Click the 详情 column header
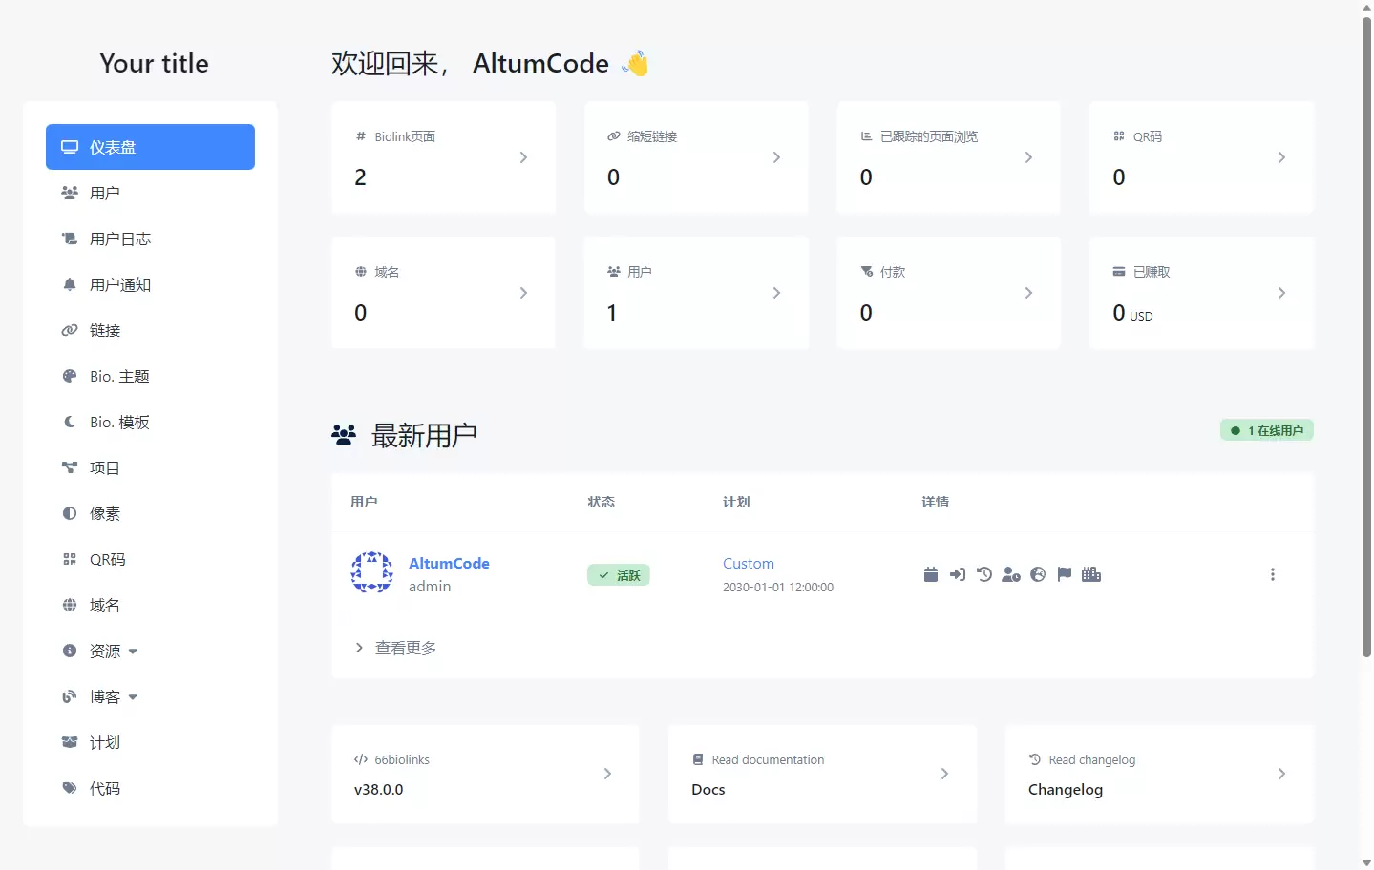 [x=935, y=502]
